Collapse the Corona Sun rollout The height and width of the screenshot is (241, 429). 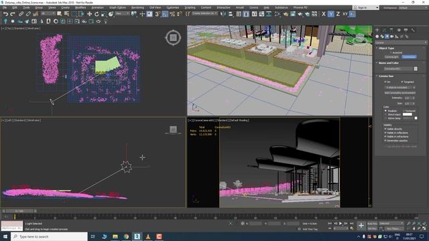click(386, 76)
